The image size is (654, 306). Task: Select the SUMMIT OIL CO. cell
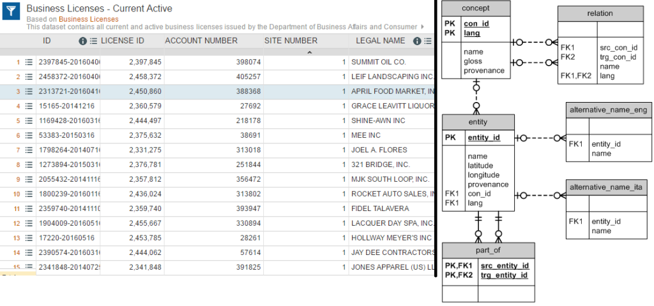pyautogui.click(x=378, y=62)
